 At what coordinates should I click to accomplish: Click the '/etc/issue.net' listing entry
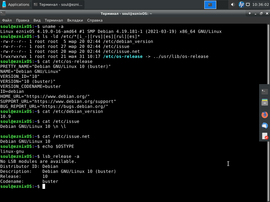(121, 52)
